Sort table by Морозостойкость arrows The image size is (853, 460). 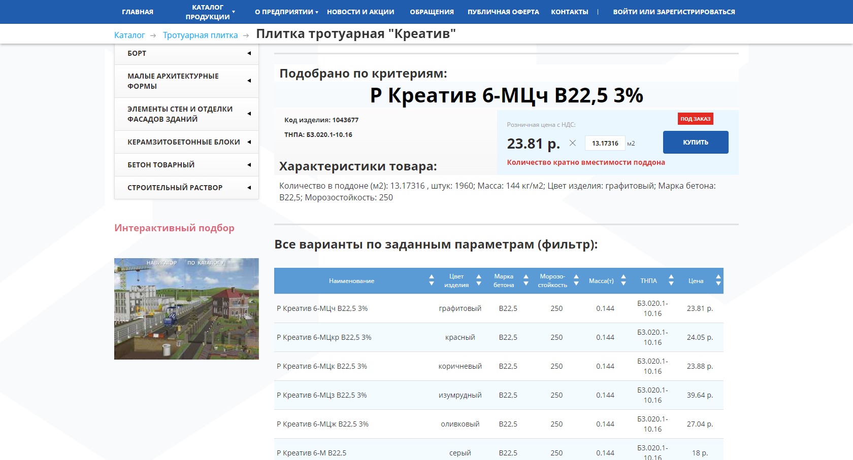576,280
